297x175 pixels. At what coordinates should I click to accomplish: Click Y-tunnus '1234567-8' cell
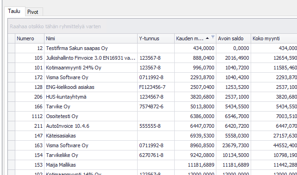(x=156, y=97)
